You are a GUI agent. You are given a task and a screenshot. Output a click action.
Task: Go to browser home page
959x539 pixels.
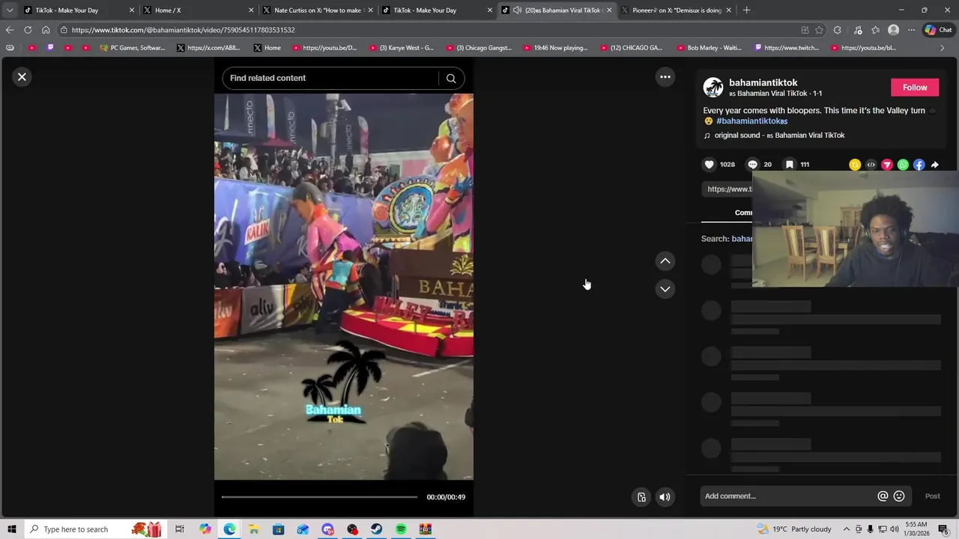click(x=46, y=30)
